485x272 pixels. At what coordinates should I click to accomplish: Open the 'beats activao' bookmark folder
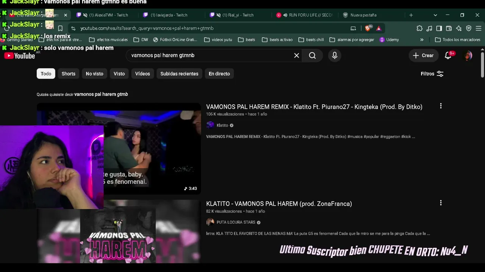(277, 40)
